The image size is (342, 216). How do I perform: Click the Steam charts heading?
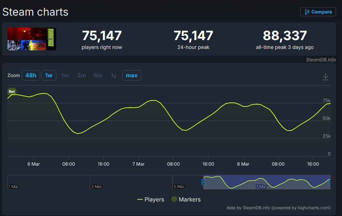click(x=35, y=12)
